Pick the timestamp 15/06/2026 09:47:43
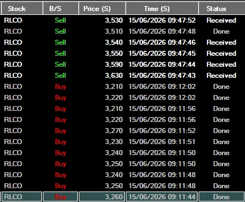245x202 pixels. (162, 76)
